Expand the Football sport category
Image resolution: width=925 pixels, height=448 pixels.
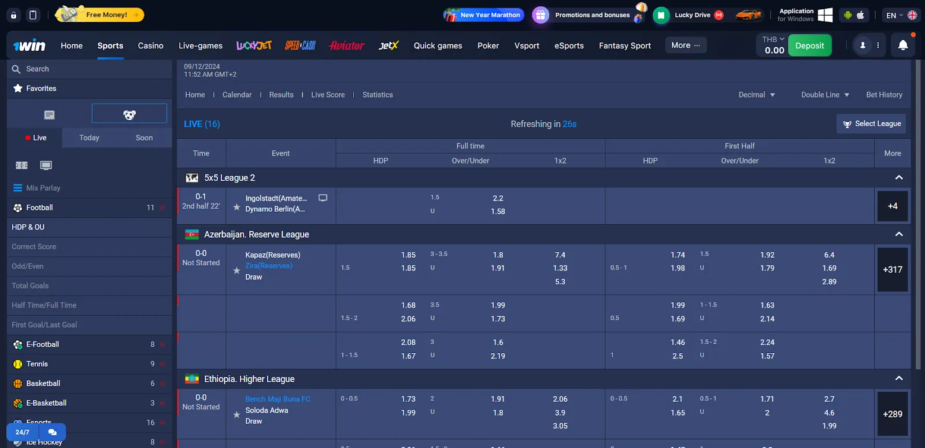90,208
